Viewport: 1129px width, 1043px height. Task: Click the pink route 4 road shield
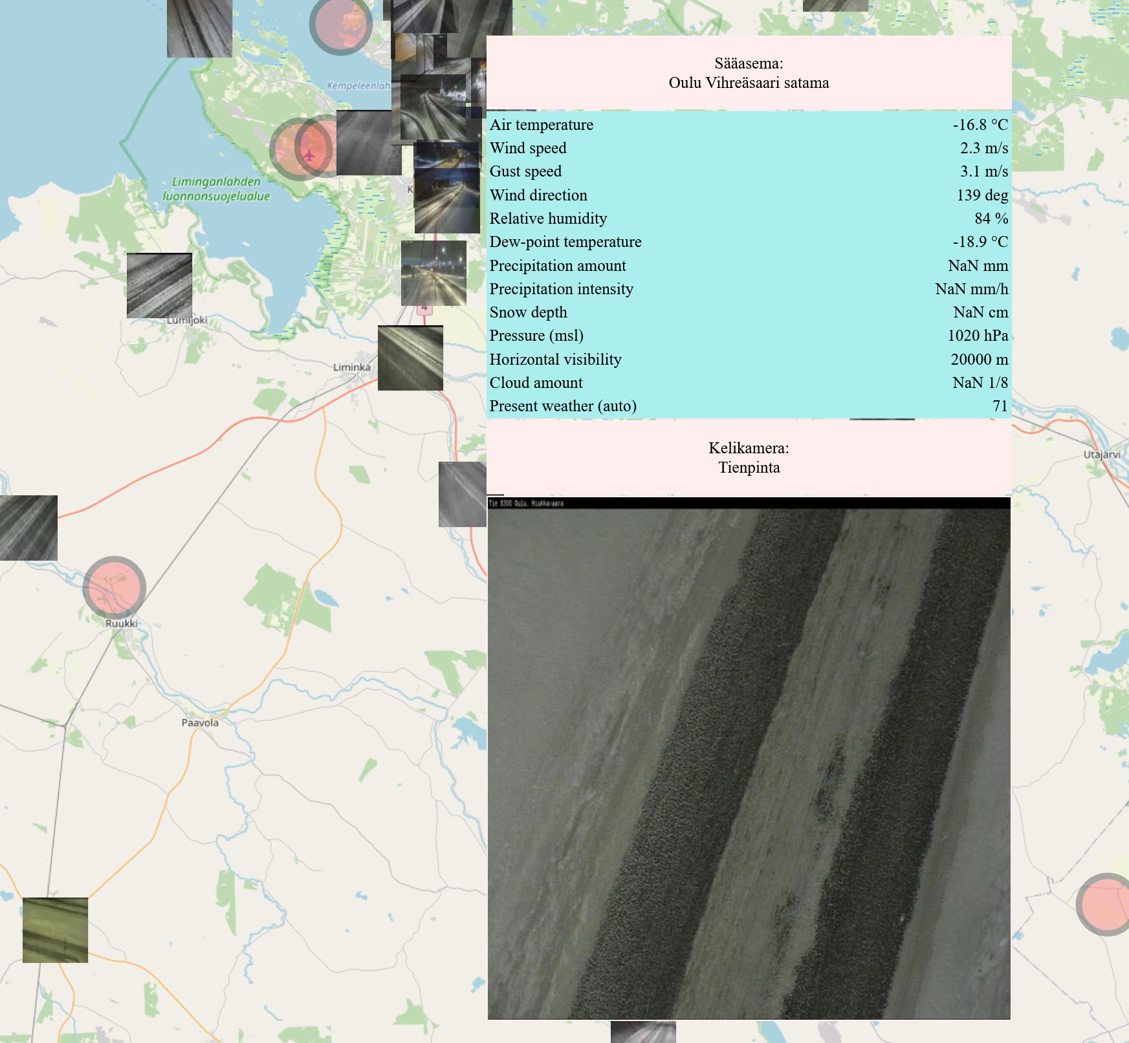pos(424,309)
